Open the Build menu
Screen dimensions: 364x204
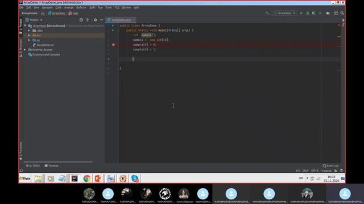coord(92,7)
